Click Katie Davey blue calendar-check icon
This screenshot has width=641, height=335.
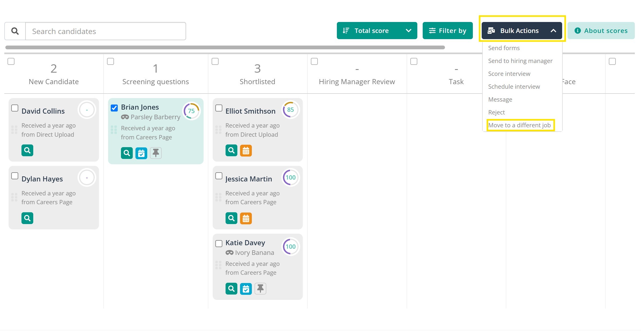pos(246,289)
